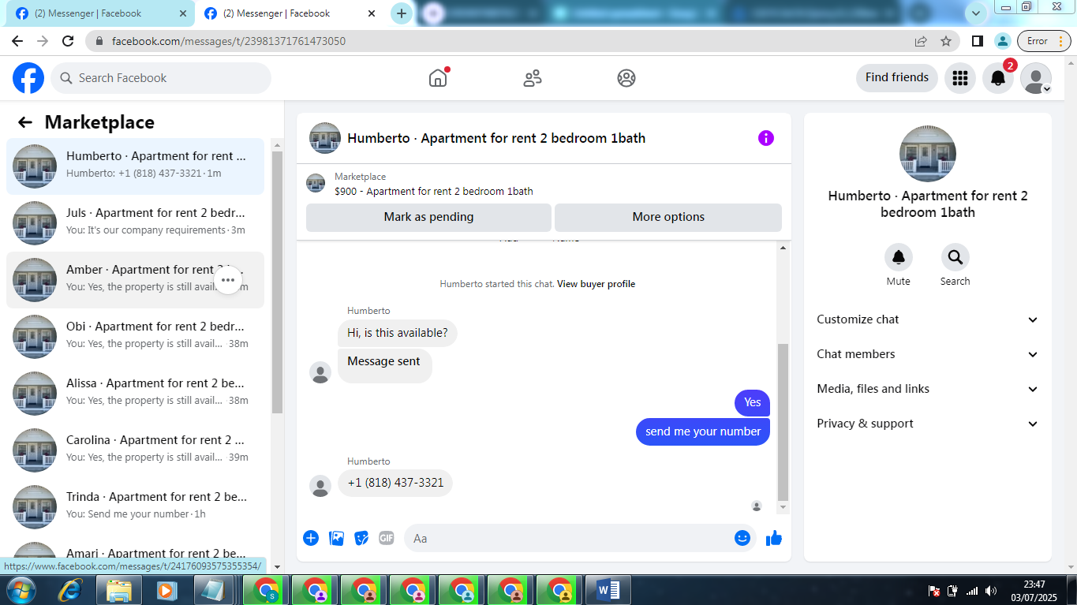1077x605 pixels.
Task: Click the Mark as pending button
Action: click(x=428, y=217)
